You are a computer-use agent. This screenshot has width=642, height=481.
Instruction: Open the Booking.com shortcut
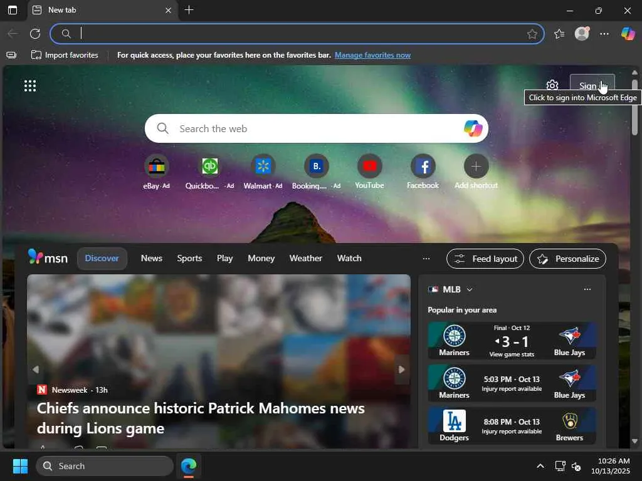click(316, 172)
